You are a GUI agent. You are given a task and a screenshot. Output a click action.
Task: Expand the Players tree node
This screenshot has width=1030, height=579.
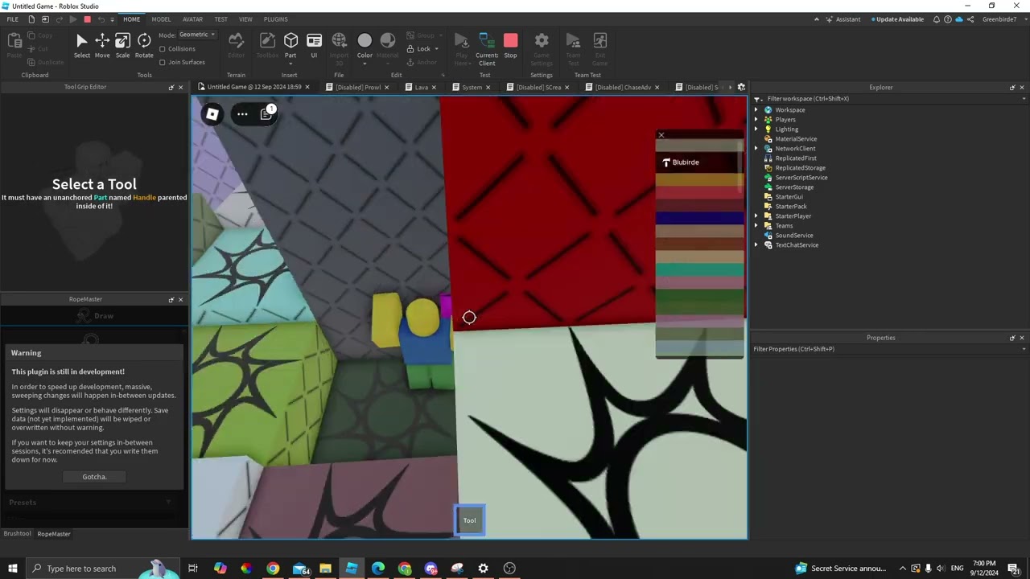(756, 120)
